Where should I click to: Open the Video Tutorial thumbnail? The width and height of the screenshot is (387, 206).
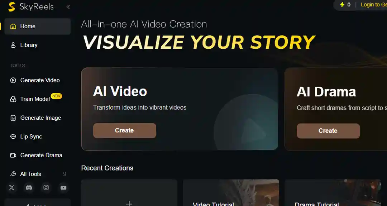point(231,193)
